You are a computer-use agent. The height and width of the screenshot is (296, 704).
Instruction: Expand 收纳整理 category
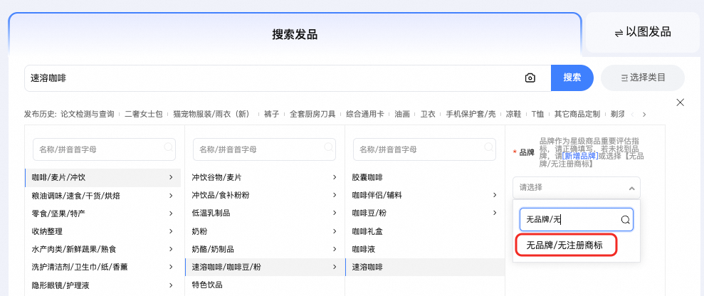tap(103, 231)
